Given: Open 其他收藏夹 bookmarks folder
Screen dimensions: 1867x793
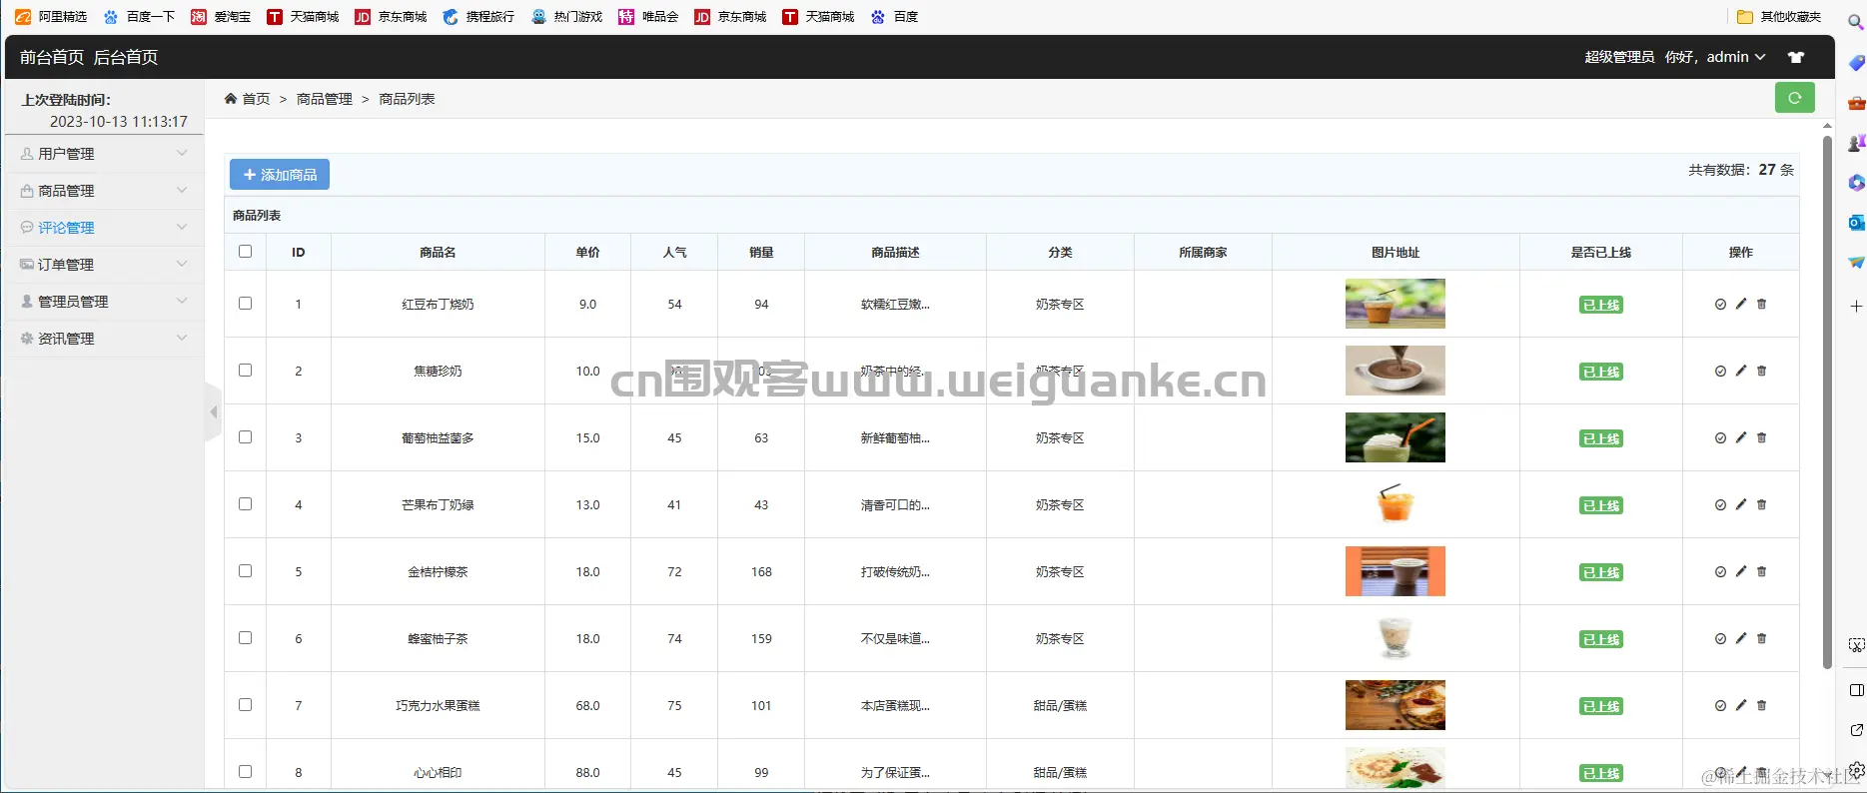Looking at the screenshot, I should click(x=1779, y=17).
